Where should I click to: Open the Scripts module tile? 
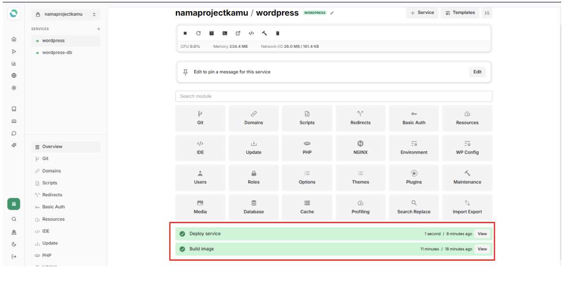tap(307, 118)
